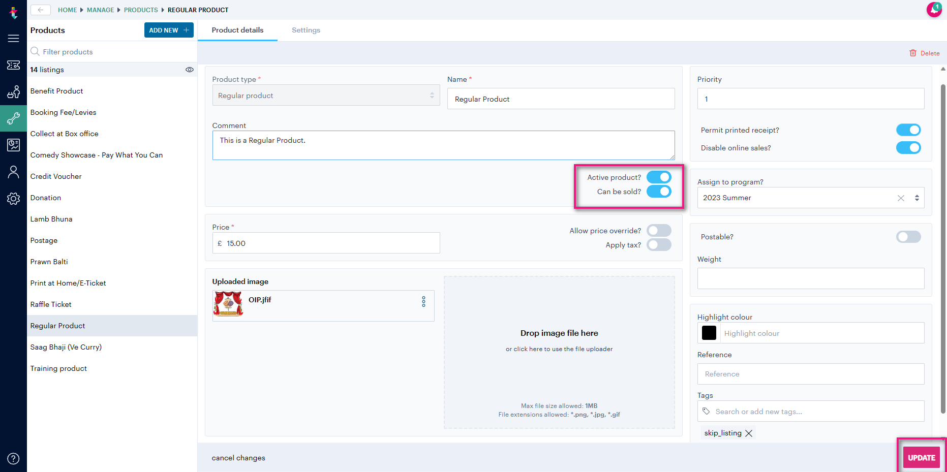The height and width of the screenshot is (472, 947).
Task: Click the Reference input field
Action: (810, 374)
